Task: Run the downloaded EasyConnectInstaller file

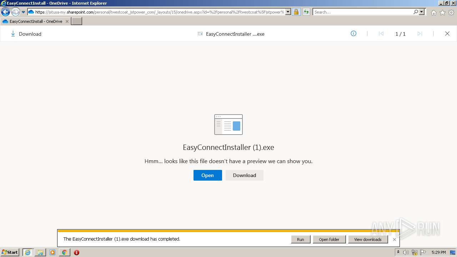Action: pos(301,240)
